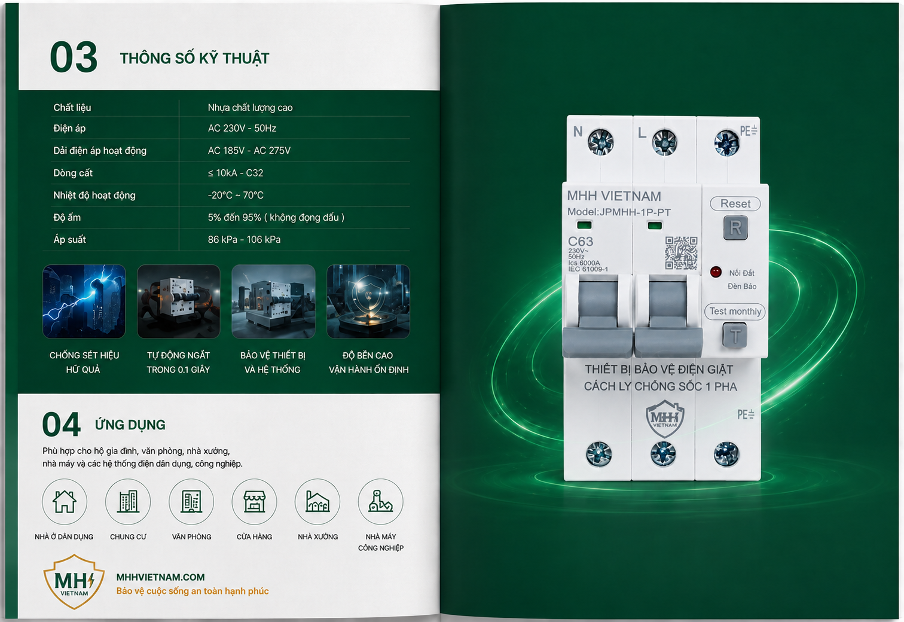Click the lightning city thumbnail image
Viewport: 904px width, 622px height.
coord(84,301)
